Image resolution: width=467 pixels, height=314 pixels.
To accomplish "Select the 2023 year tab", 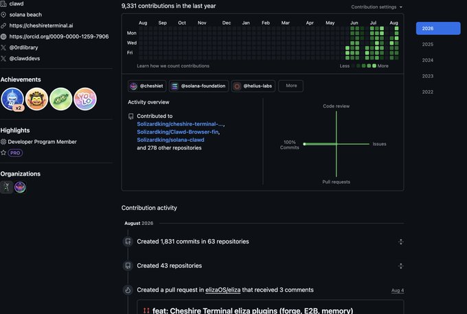I will [x=428, y=76].
